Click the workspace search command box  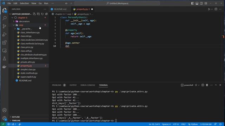point(117,3)
